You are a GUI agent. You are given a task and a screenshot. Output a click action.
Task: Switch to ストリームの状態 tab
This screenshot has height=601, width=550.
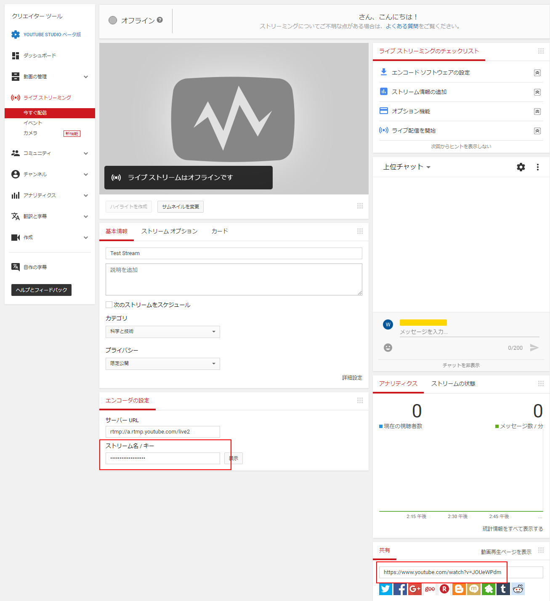(453, 384)
